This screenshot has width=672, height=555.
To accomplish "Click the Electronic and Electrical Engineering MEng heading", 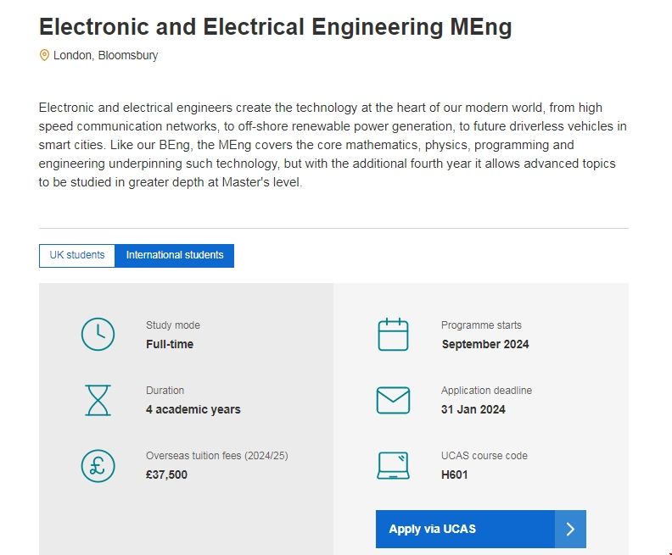I will tap(276, 27).
